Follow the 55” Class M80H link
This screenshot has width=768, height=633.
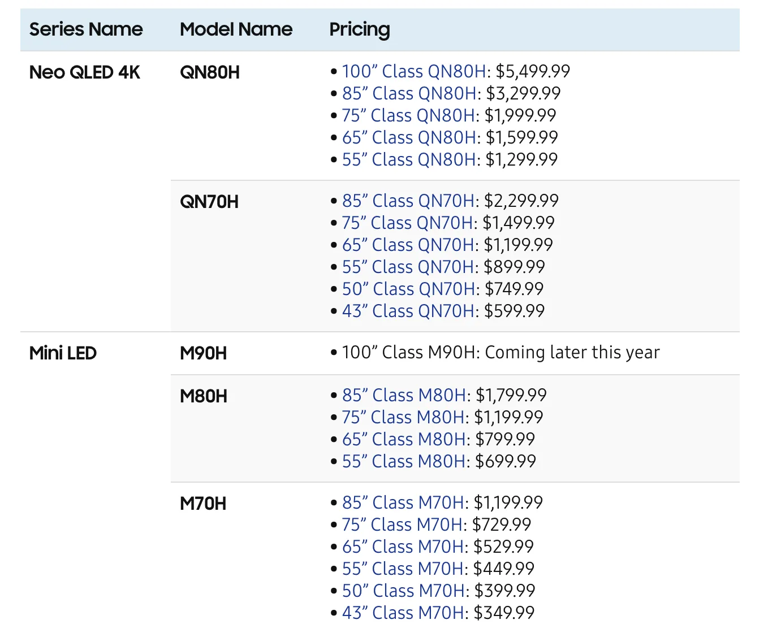click(404, 462)
